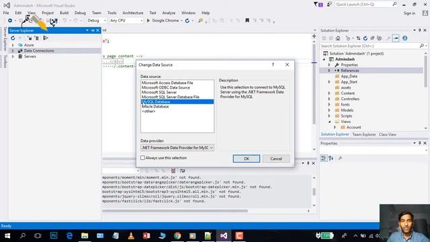This screenshot has width=430, height=242.
Task: Open the Data provider dropdown
Action: coord(177,148)
